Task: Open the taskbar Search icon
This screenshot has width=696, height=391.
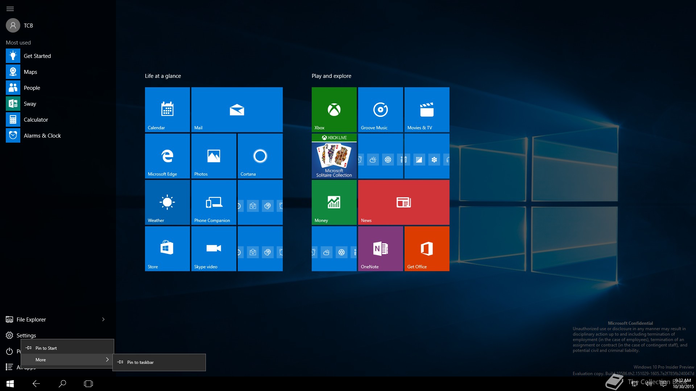Action: pos(62,384)
